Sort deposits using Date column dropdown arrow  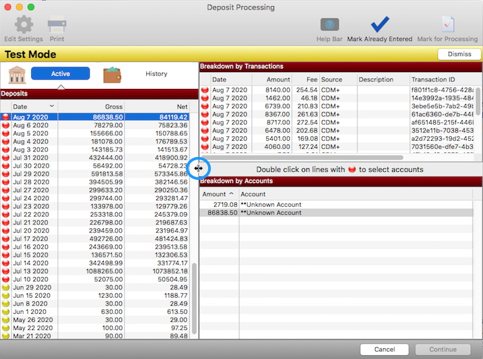coord(52,106)
